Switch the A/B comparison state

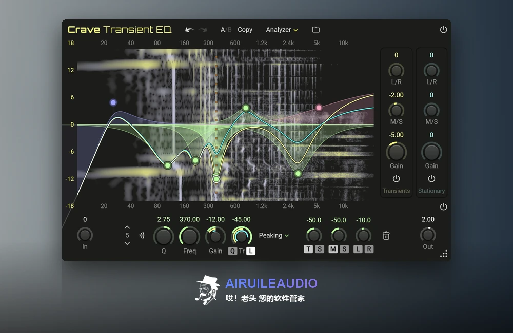point(226,30)
